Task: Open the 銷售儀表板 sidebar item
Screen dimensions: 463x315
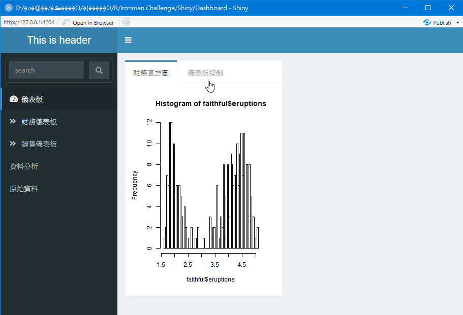Action: click(59, 144)
